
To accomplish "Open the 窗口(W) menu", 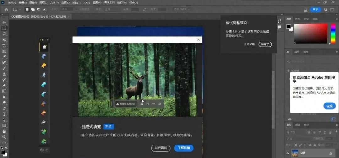I will (122, 3).
